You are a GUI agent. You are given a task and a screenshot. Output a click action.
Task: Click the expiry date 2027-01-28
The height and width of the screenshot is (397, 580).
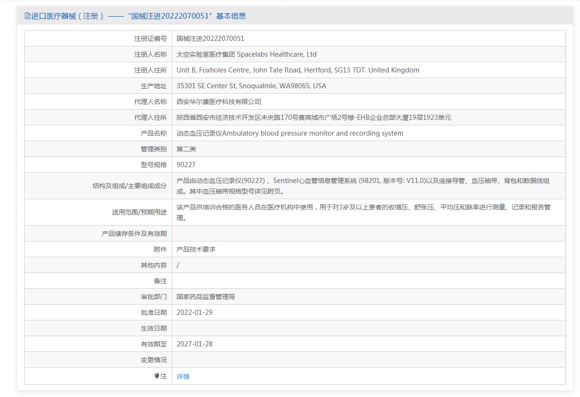tap(194, 344)
